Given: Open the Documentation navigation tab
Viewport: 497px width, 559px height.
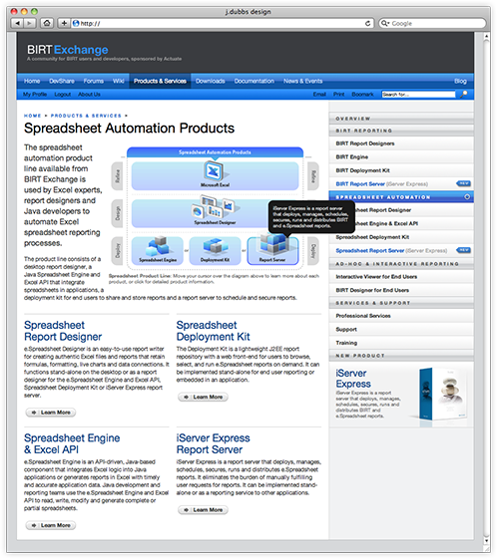Looking at the screenshot, I should click(x=253, y=81).
